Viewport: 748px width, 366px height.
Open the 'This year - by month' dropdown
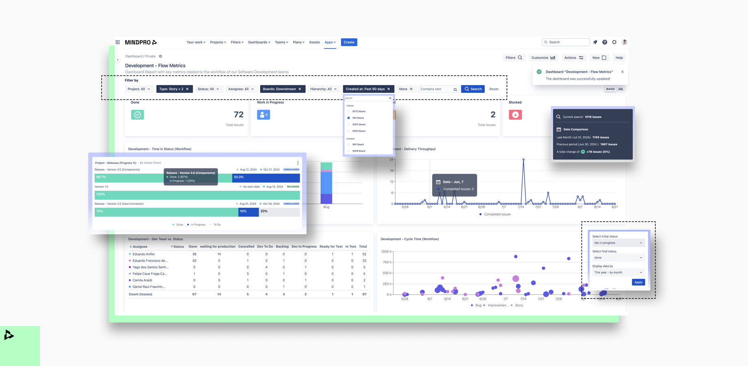point(618,272)
